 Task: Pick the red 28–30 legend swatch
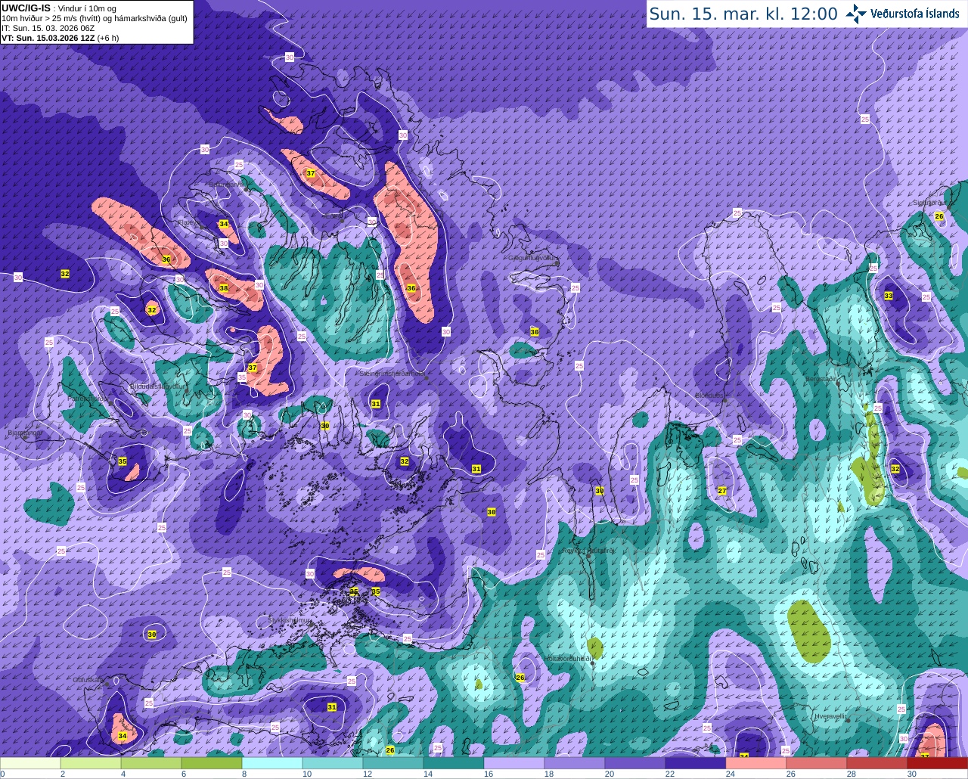pos(878,763)
